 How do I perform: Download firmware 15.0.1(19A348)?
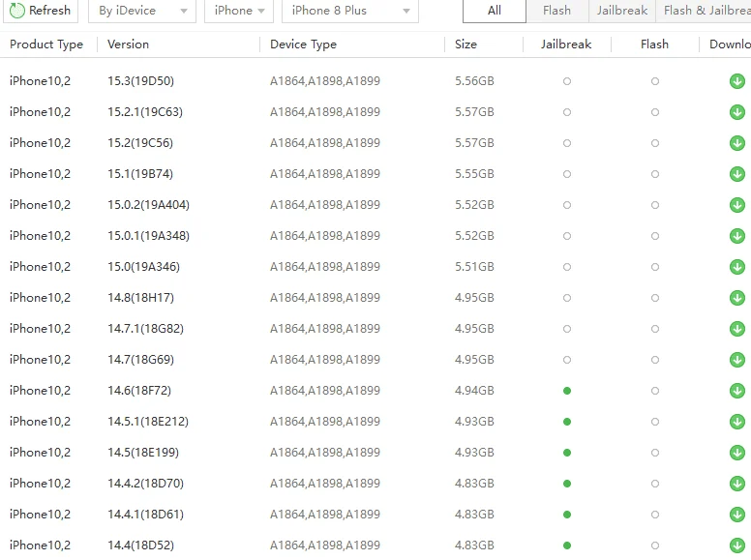pyautogui.click(x=737, y=236)
